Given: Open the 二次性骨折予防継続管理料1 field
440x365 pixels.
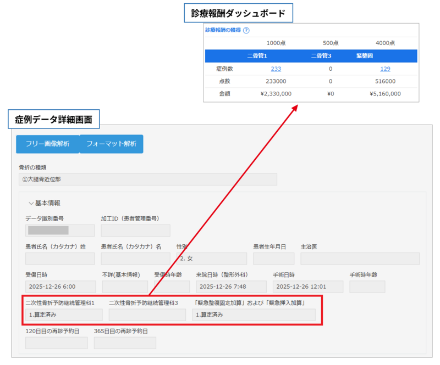Looking at the screenshot, I should coord(64,315).
